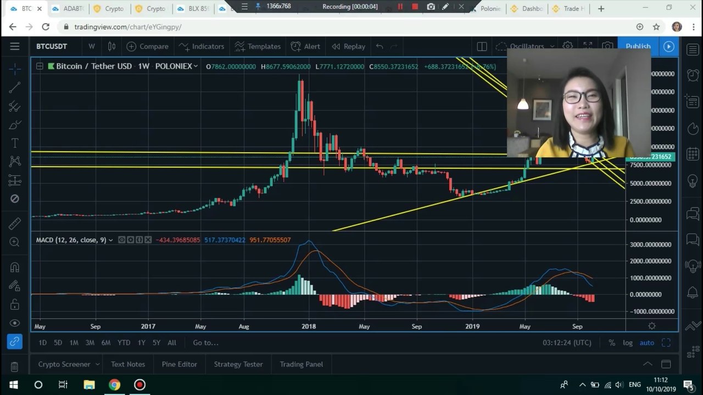Select the trend line drawing tool
The image size is (703, 395).
click(x=15, y=87)
